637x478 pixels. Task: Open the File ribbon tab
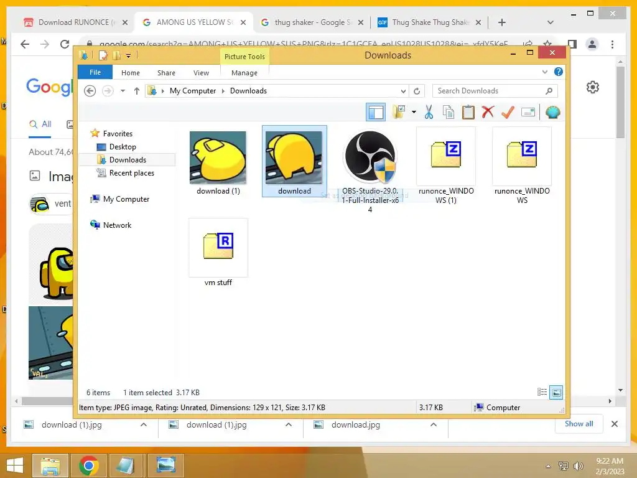coord(95,72)
